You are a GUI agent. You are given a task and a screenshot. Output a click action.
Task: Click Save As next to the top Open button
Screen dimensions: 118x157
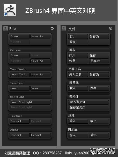tap(40, 37)
